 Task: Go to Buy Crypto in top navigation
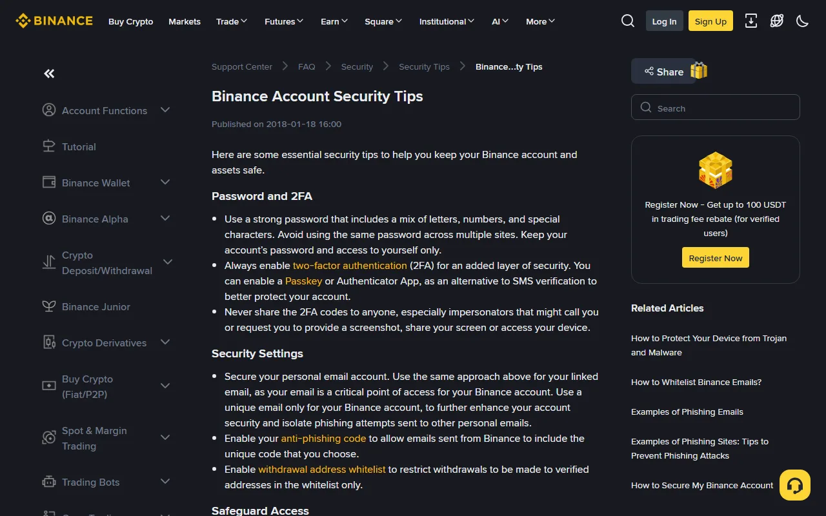tap(131, 21)
